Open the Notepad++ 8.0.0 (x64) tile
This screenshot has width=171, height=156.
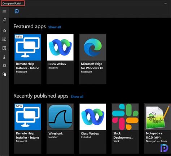pos(158,129)
